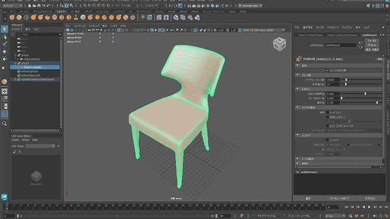
Task: Click the Focus button in Attribute Editor
Action: 372,40
